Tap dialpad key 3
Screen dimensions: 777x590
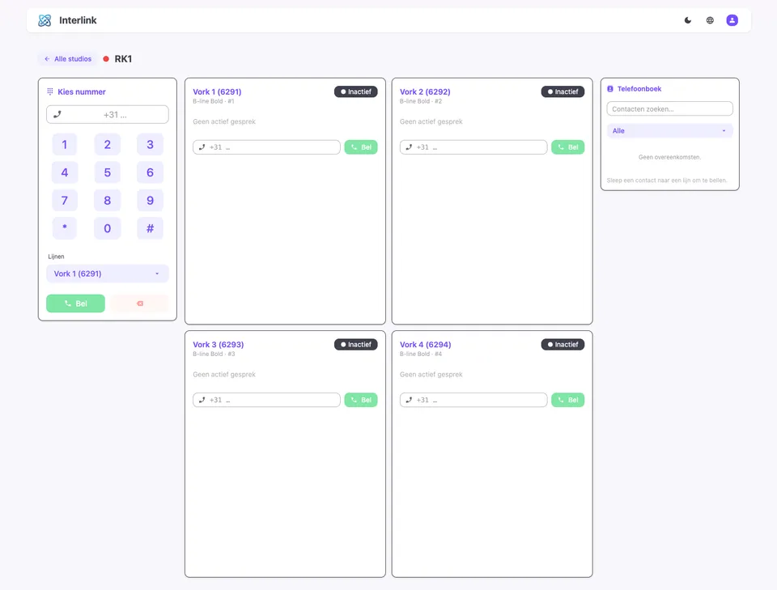tap(151, 145)
